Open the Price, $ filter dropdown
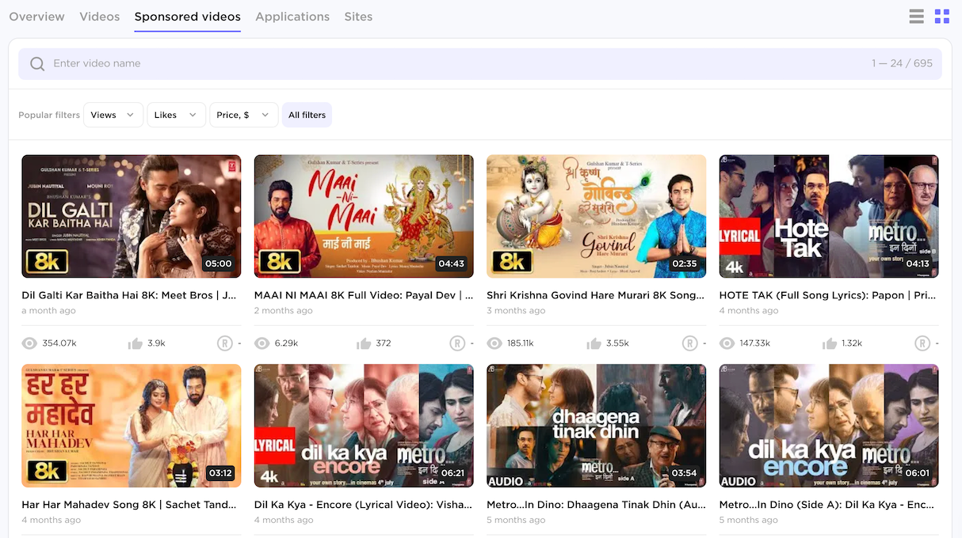The image size is (962, 538). [x=243, y=115]
